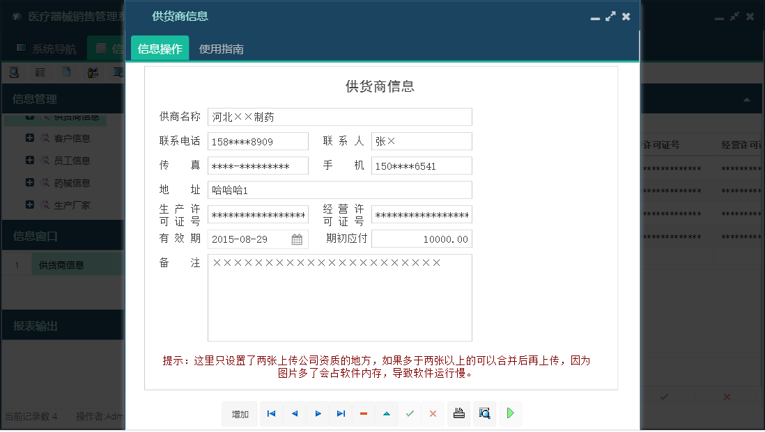Screen dimensions: 765x432
Task: Click the 供商名称 input field
Action: [339, 117]
